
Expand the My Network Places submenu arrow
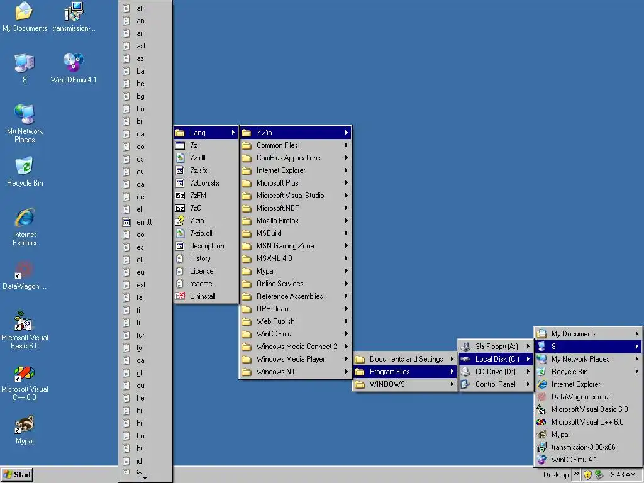636,359
